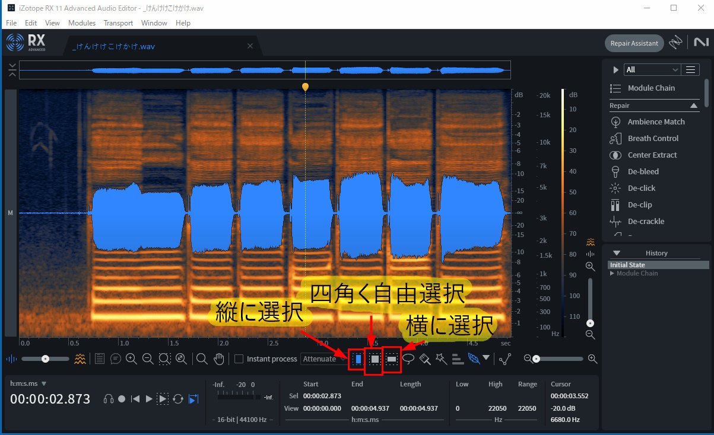Toggle headphone monitoring in transport bar
The width and height of the screenshot is (714, 435).
(109, 399)
